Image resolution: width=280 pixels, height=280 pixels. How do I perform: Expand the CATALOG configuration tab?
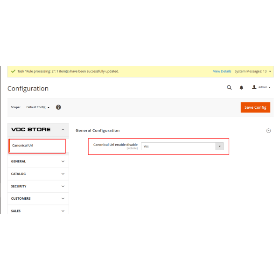pos(38,174)
